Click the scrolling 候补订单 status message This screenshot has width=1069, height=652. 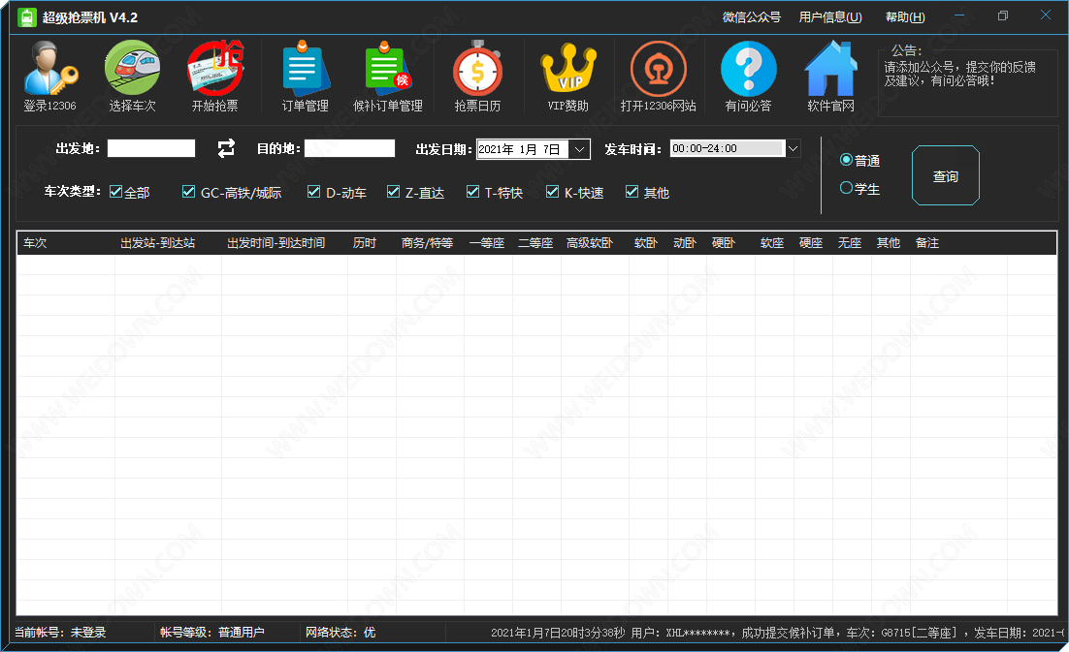click(777, 633)
